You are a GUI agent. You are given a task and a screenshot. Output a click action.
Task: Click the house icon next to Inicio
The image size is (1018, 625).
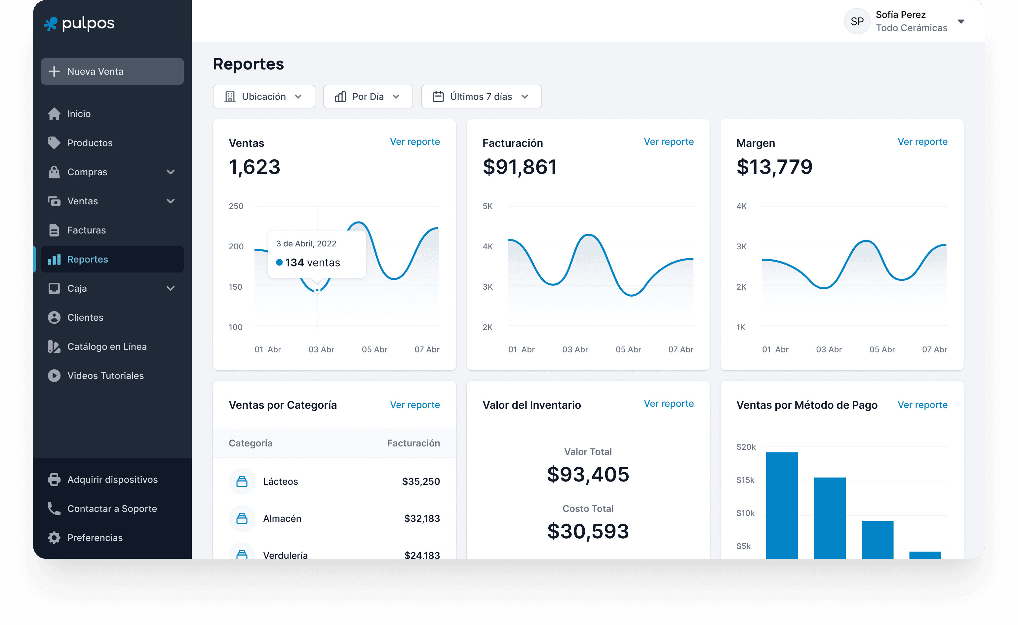coord(54,114)
